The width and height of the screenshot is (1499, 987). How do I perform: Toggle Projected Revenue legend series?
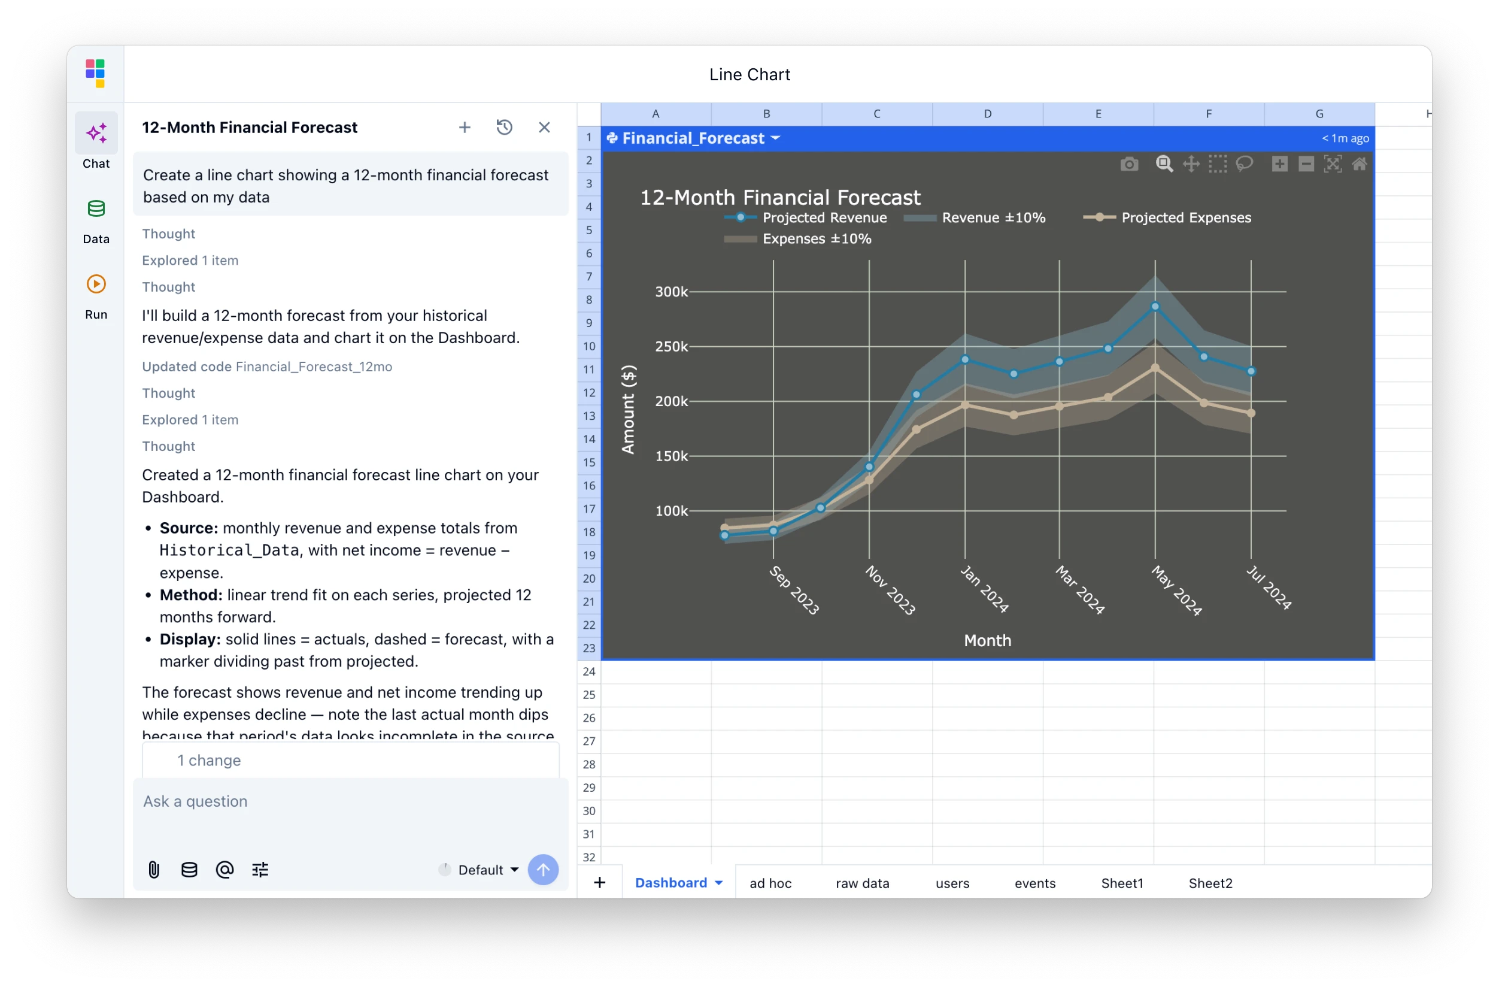point(805,217)
